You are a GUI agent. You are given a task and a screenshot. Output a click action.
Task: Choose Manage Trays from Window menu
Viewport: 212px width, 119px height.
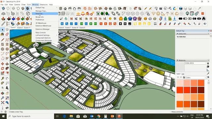tap(45, 11)
